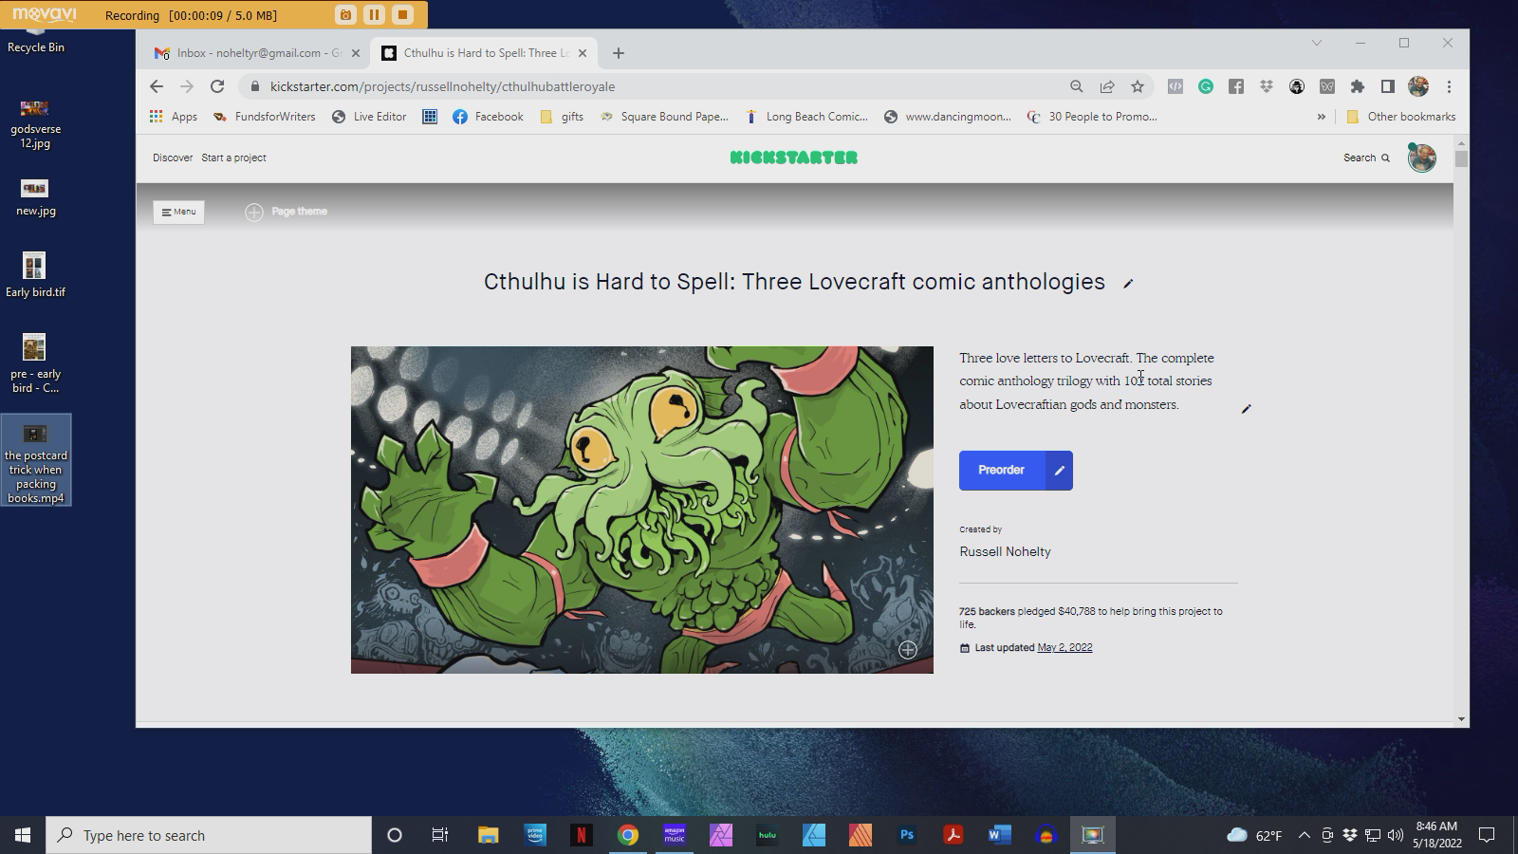Open the Menu dropdown on project page
Image resolution: width=1518 pixels, height=854 pixels.
178,212
